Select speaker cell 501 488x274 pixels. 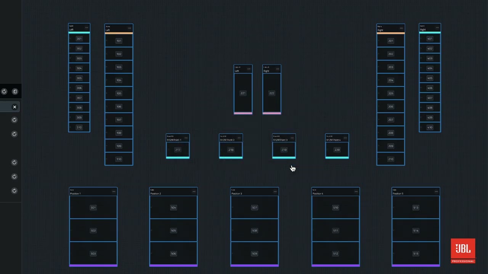(x=93, y=207)
